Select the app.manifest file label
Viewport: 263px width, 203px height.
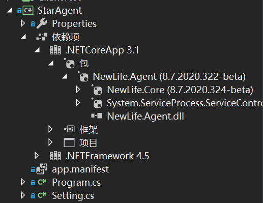(80, 169)
